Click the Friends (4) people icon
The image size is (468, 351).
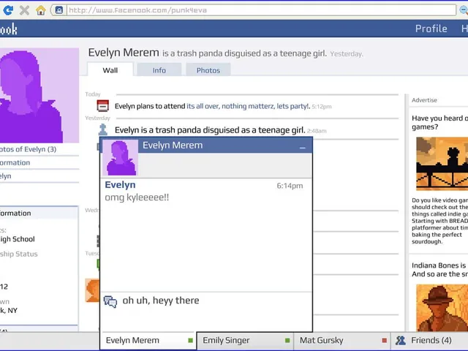coord(401,340)
